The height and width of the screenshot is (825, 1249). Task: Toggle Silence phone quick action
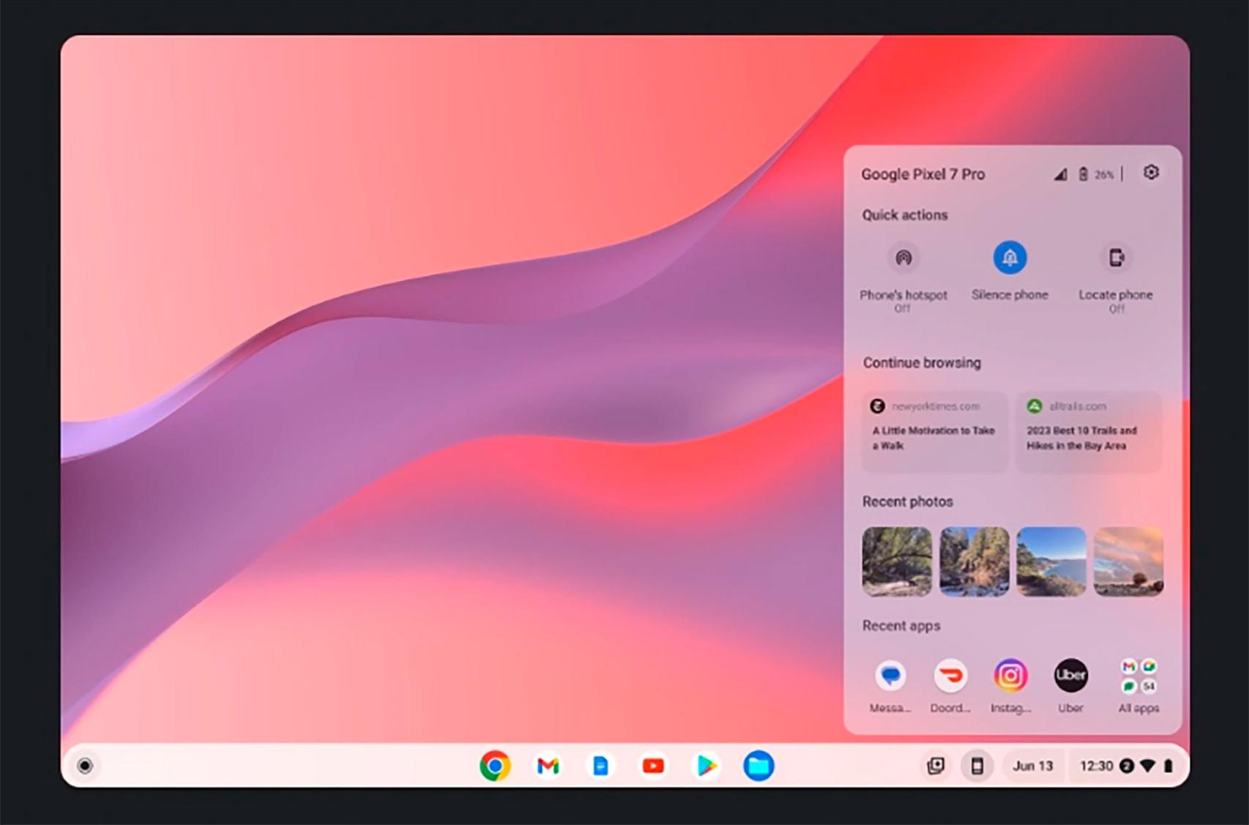pos(1010,258)
